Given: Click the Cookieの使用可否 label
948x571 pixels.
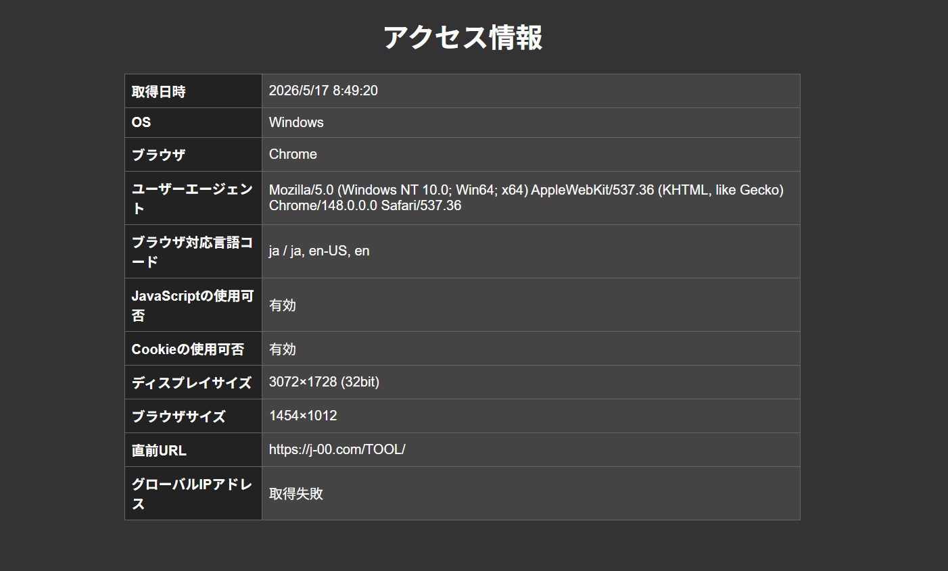Looking at the screenshot, I should coord(187,349).
